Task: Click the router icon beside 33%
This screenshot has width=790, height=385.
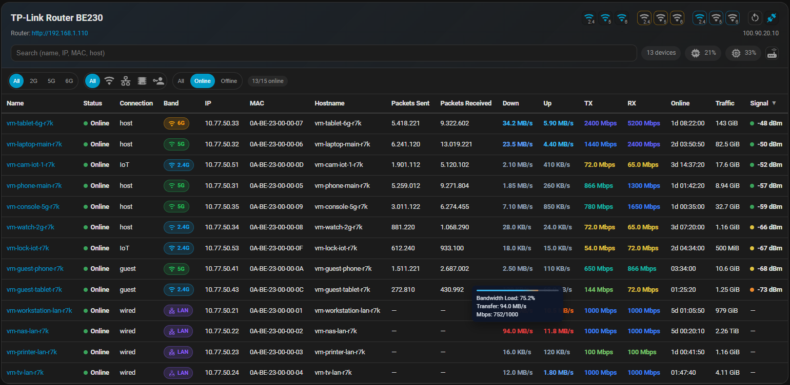Action: [772, 53]
